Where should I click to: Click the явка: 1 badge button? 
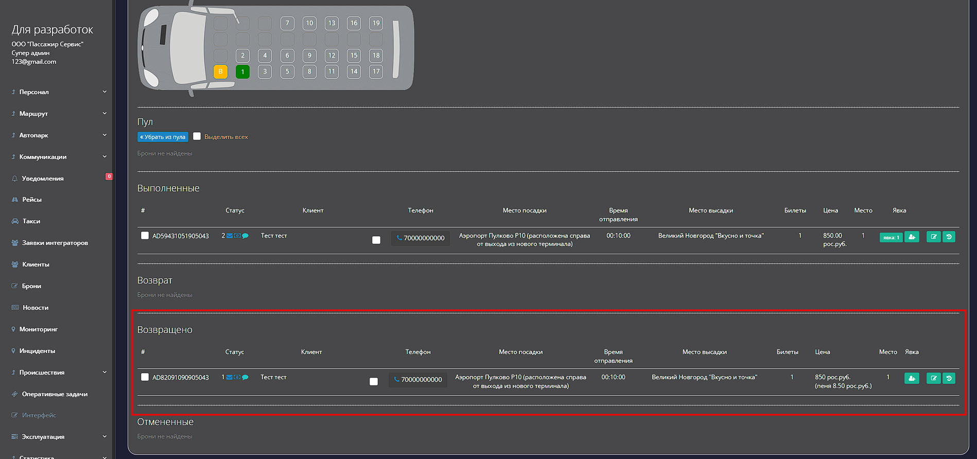point(891,237)
